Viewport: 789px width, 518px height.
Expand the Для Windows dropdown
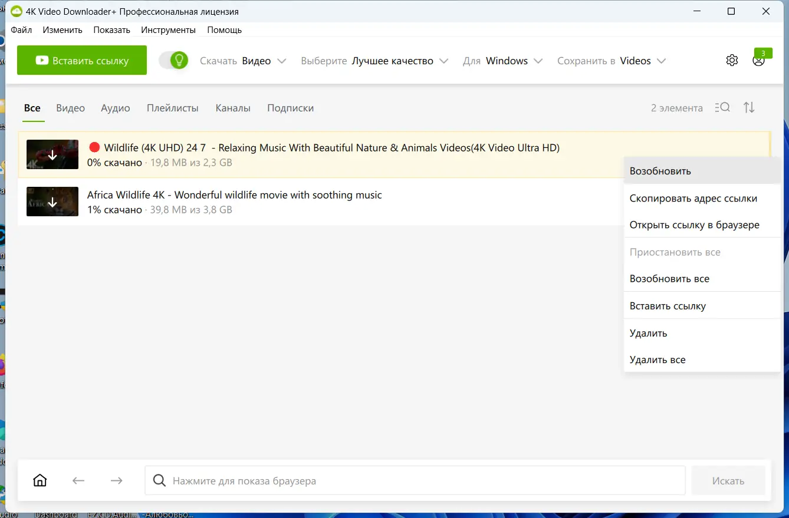[503, 61]
